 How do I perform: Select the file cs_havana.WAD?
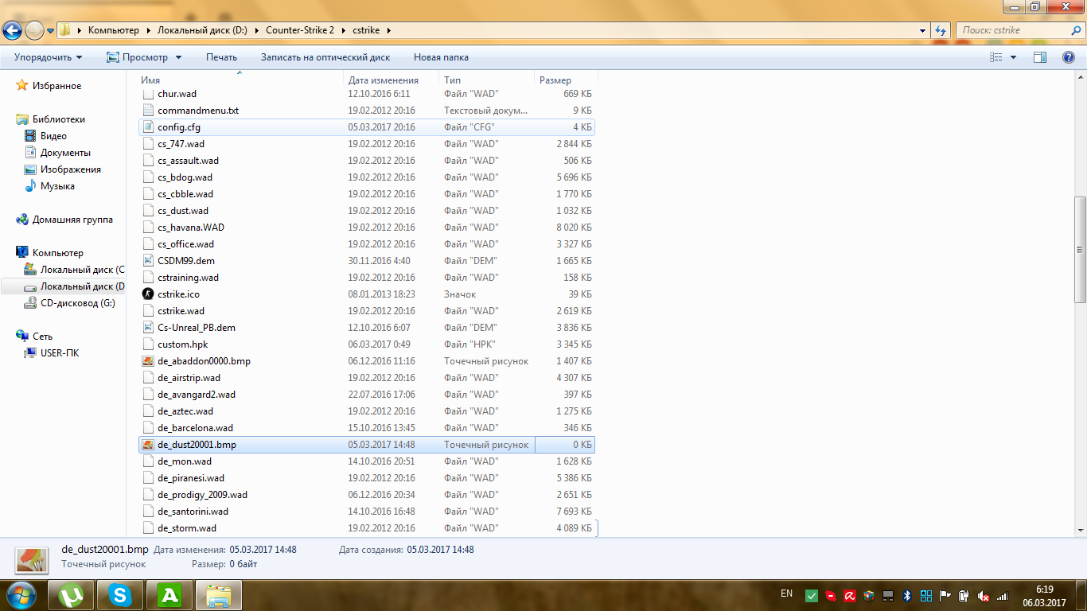click(366, 228)
